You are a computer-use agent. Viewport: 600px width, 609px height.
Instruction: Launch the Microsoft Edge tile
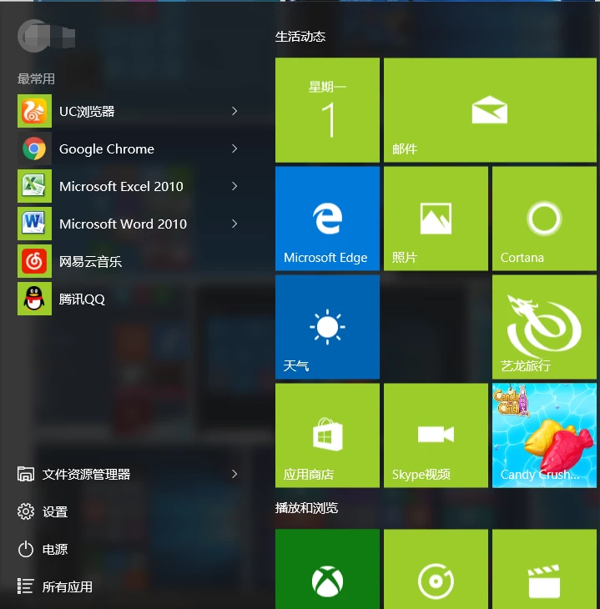(x=327, y=219)
